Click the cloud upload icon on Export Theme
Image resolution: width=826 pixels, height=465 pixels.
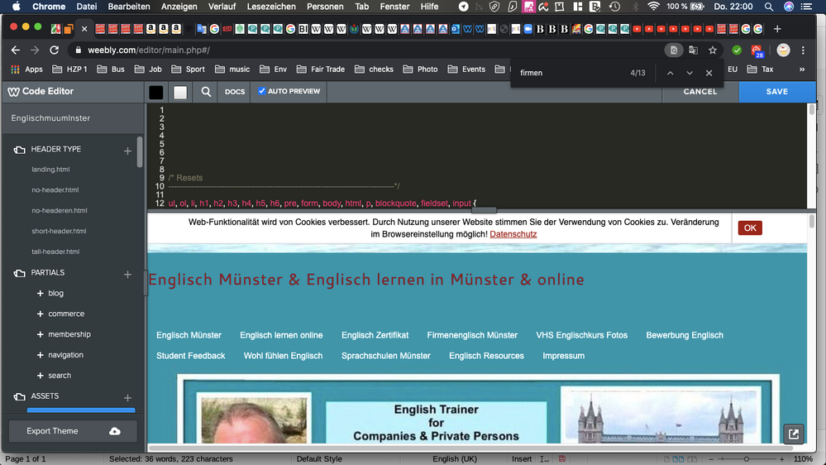coord(115,431)
